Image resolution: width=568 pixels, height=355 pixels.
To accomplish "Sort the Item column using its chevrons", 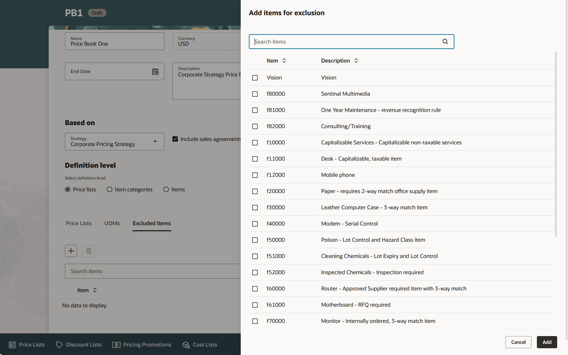I will point(284,60).
